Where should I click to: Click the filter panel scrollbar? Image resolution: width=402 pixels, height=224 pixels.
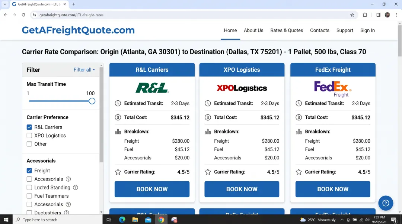point(101,114)
